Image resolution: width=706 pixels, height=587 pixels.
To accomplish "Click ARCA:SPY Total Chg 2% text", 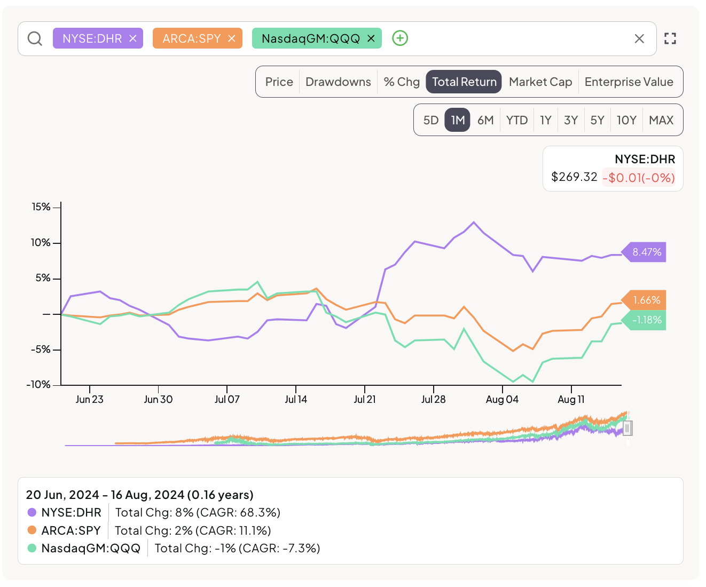I will click(193, 530).
